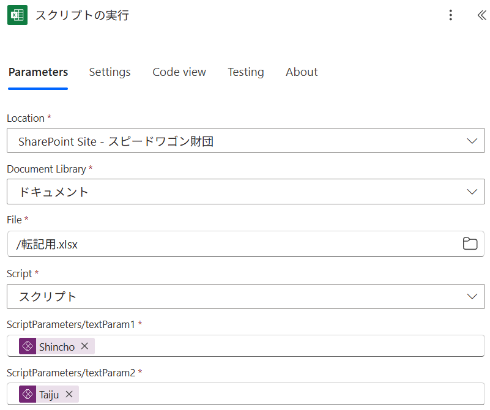This screenshot has height=410, width=490.
Task: Click the File path field showing /転記用.xlsx
Action: coord(232,245)
